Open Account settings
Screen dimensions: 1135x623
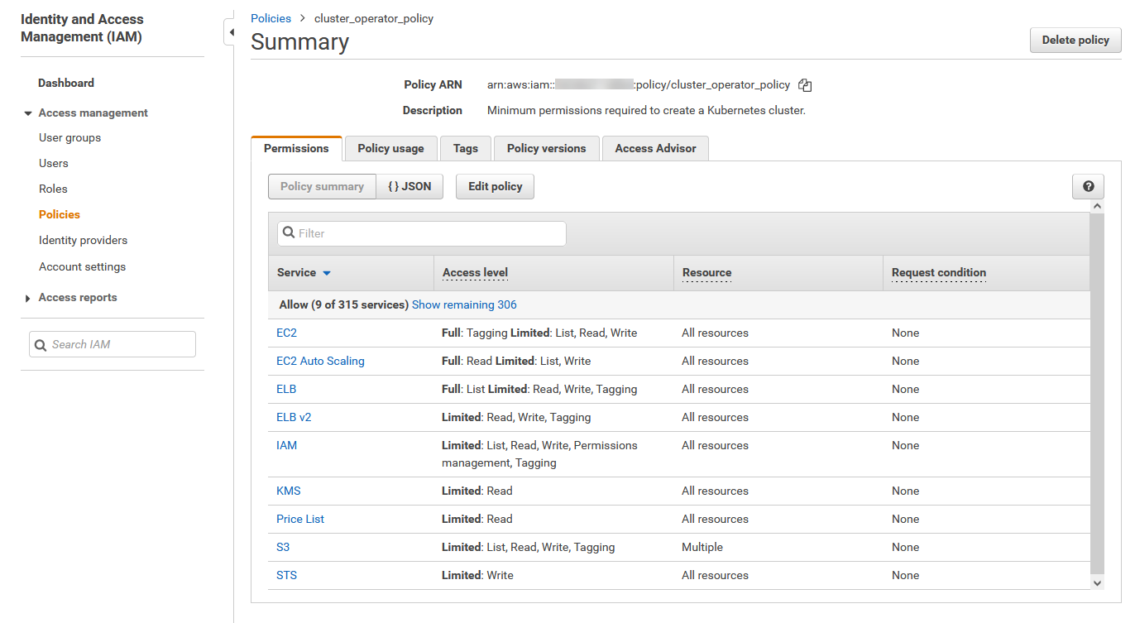coord(82,267)
